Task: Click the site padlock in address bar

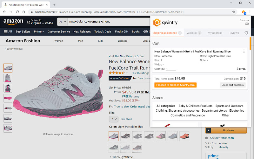Action: tap(32, 12)
